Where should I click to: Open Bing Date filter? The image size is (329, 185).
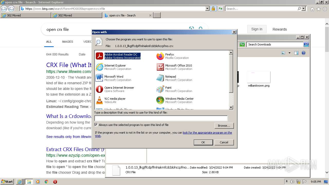(x=82, y=54)
